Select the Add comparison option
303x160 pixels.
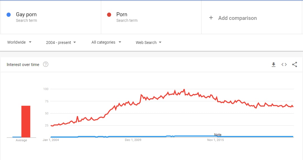(x=238, y=18)
